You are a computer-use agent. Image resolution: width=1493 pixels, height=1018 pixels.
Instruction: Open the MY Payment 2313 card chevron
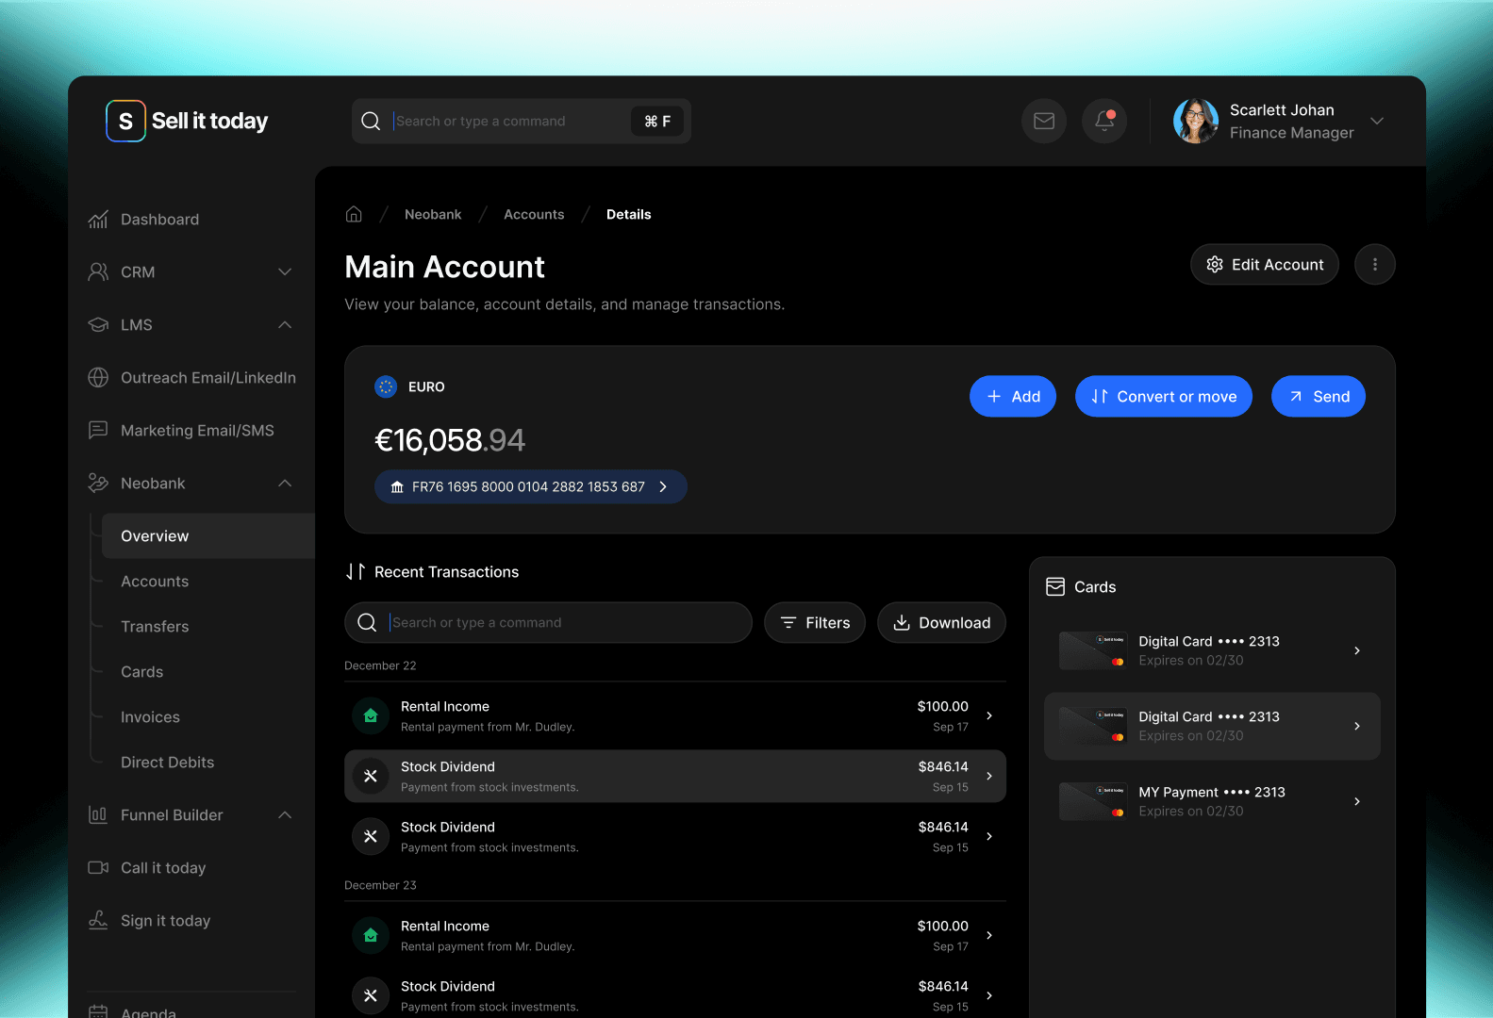1357,801
